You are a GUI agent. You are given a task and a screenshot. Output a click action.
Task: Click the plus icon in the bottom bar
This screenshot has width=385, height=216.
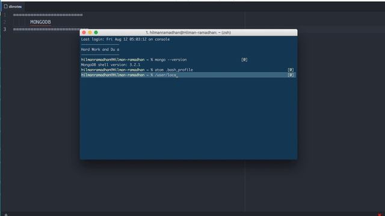tap(6, 215)
